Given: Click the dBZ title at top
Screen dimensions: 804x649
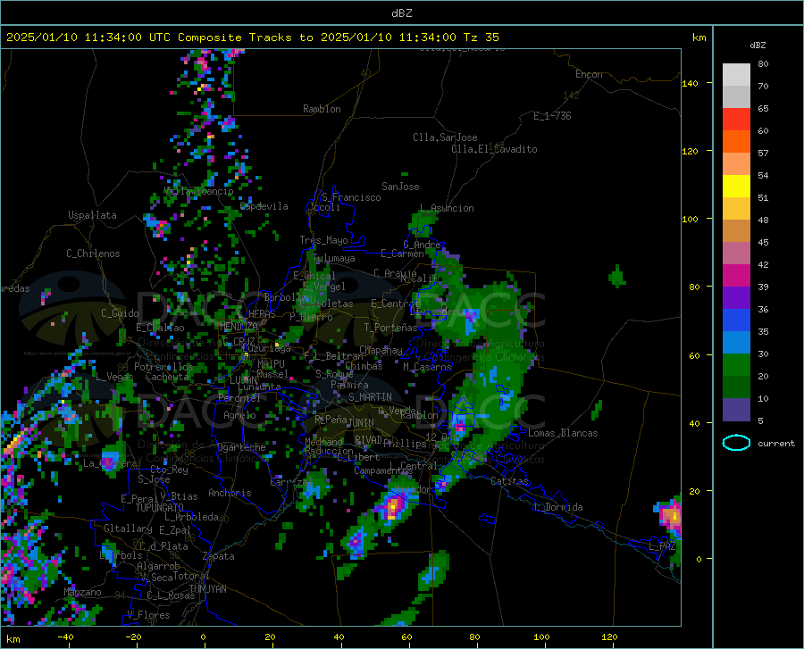Looking at the screenshot, I should tap(401, 13).
